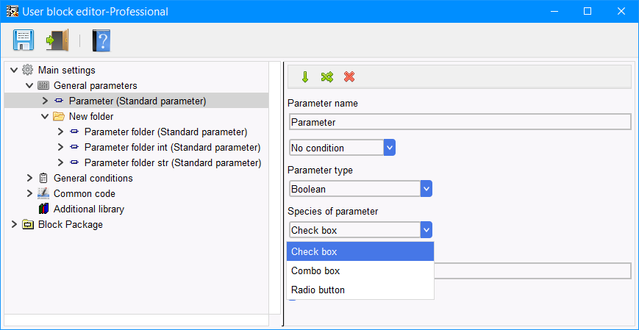Open the Parameter type Boolean dropdown

tap(360, 189)
